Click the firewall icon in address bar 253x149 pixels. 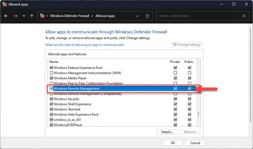[42, 16]
